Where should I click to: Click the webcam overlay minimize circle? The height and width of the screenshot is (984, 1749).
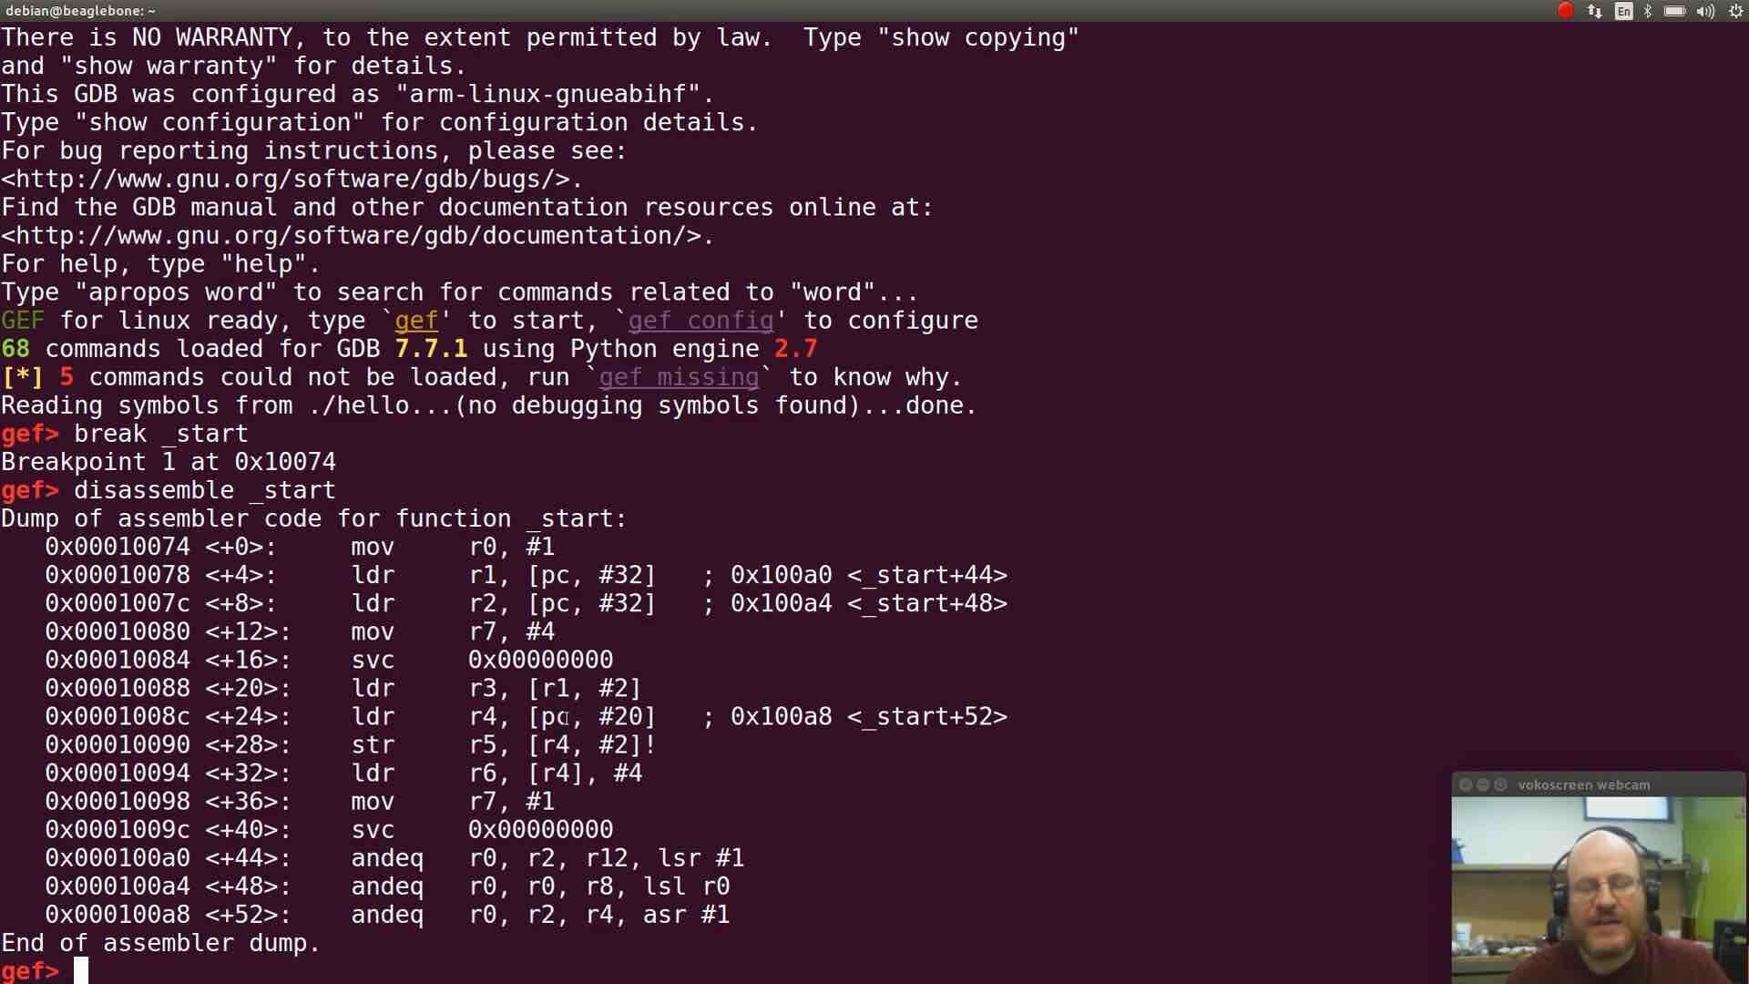click(1485, 784)
